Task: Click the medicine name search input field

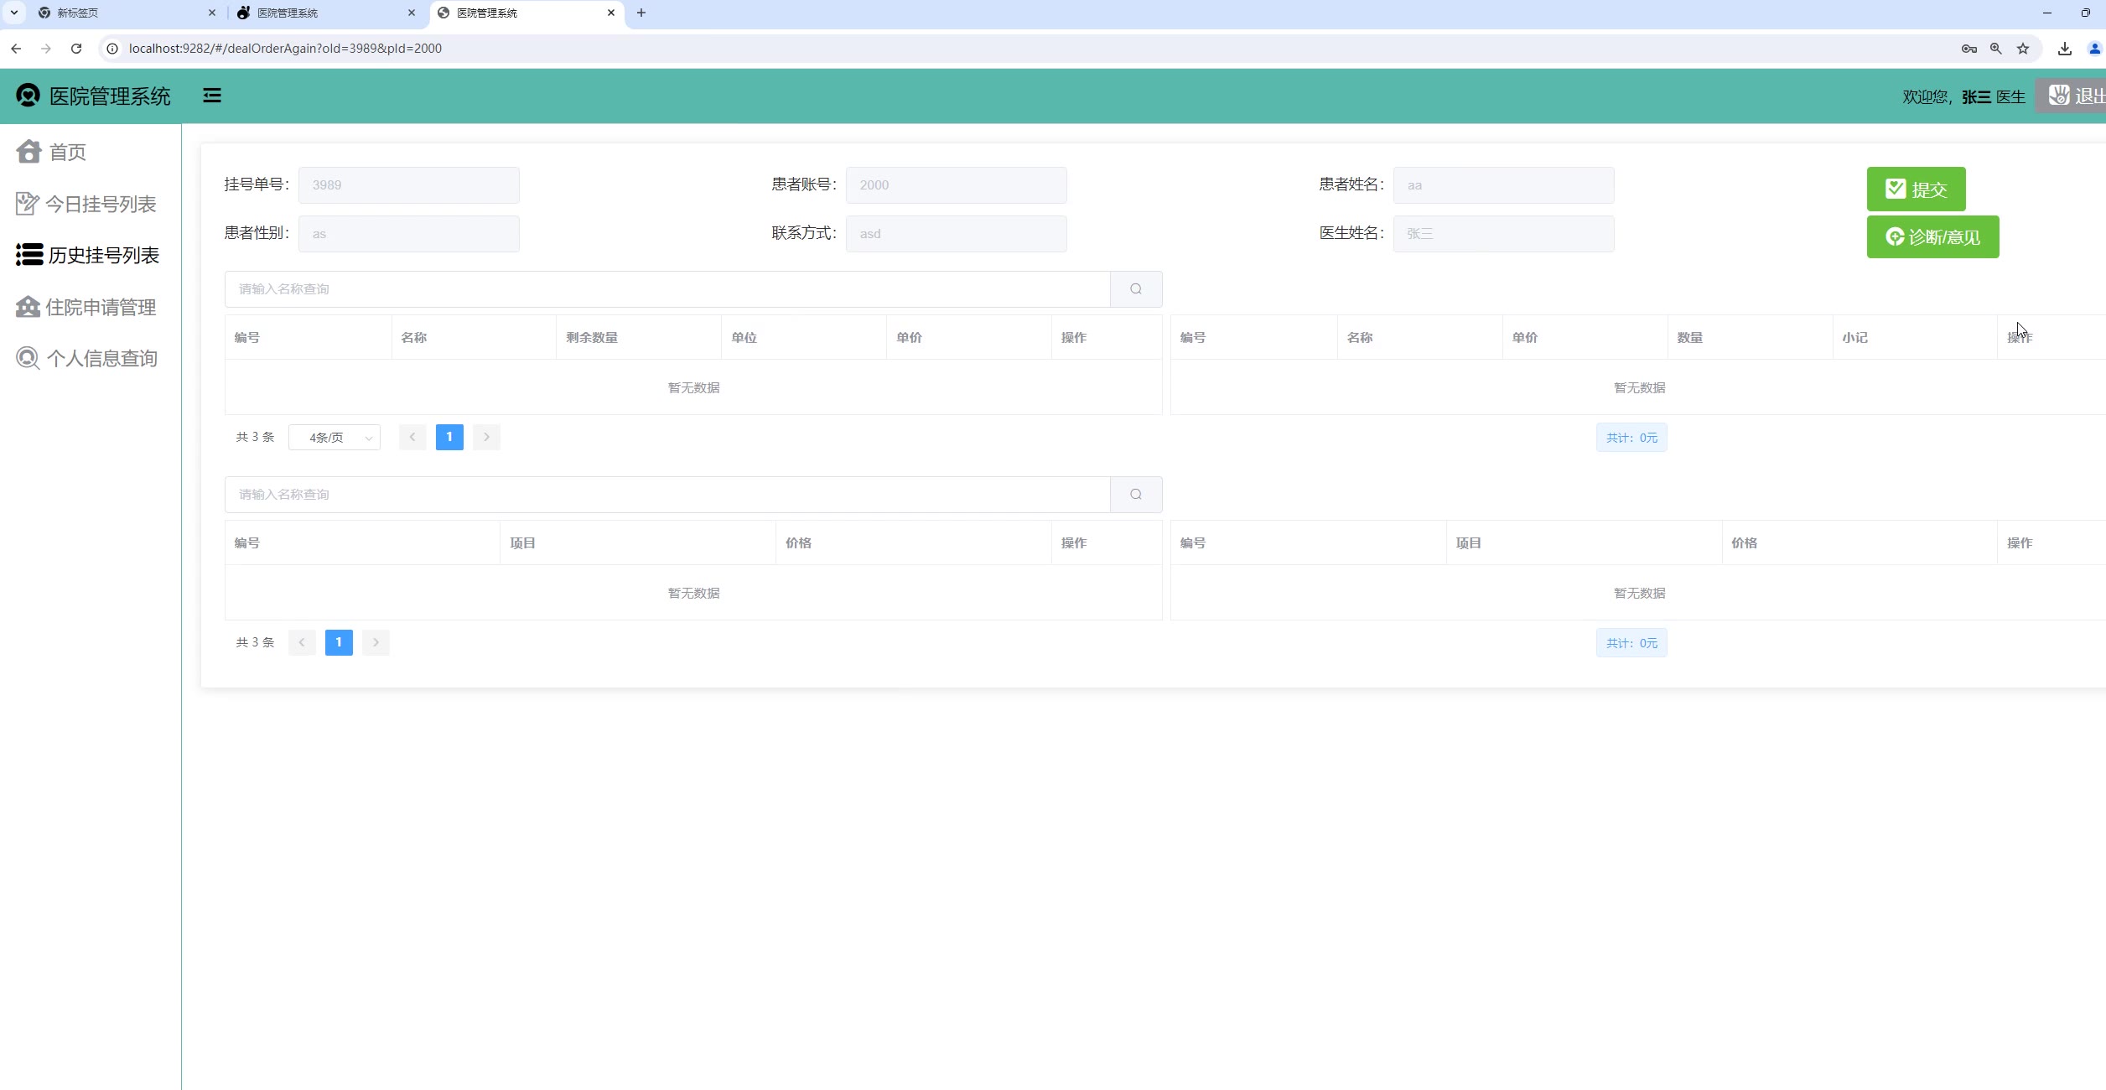Action: pos(667,289)
